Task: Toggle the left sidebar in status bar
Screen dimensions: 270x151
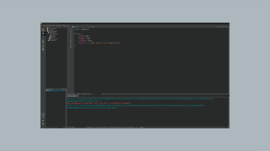Action: tap(46, 128)
